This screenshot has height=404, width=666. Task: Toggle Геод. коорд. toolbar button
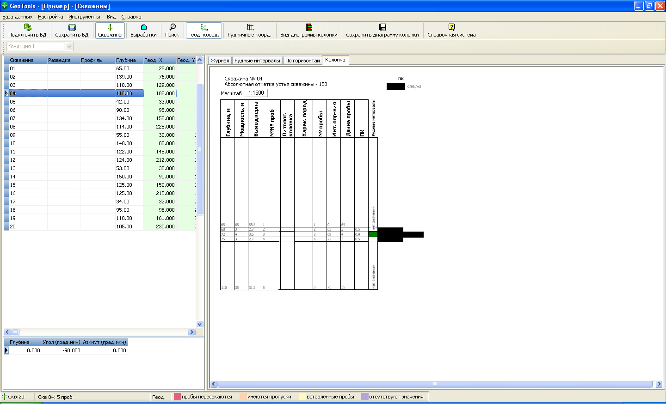(x=204, y=31)
